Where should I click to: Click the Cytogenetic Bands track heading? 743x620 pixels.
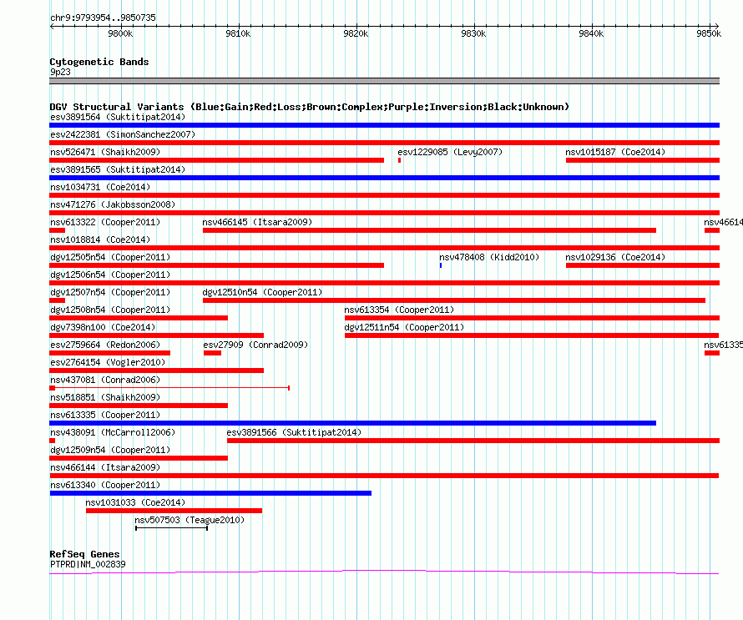point(99,62)
